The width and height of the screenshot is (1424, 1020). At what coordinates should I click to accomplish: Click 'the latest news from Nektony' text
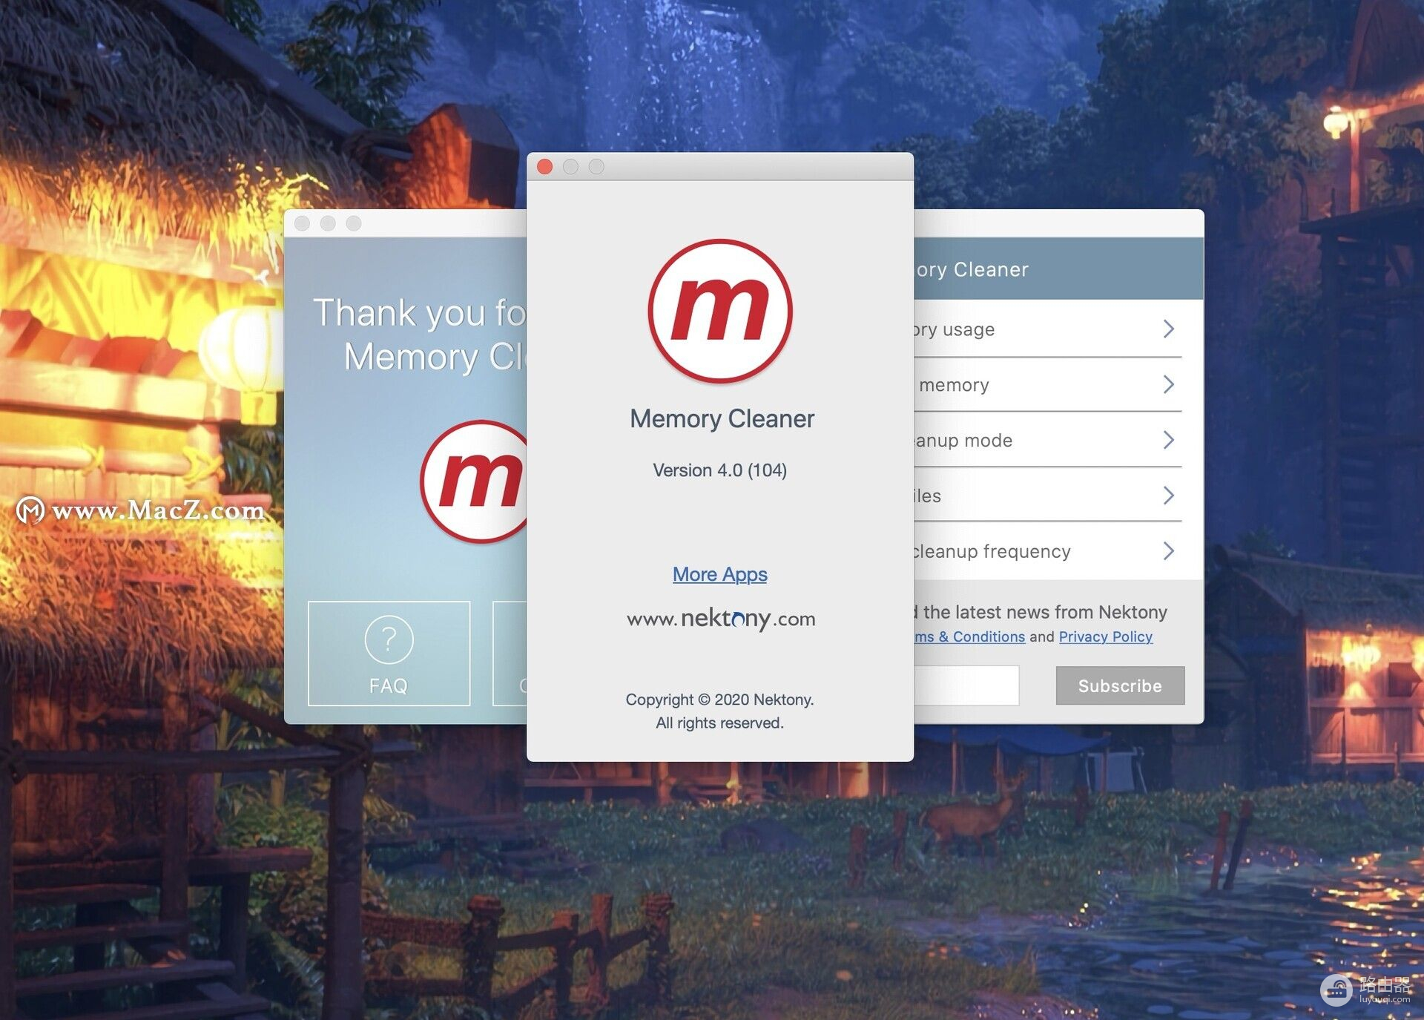1045,612
